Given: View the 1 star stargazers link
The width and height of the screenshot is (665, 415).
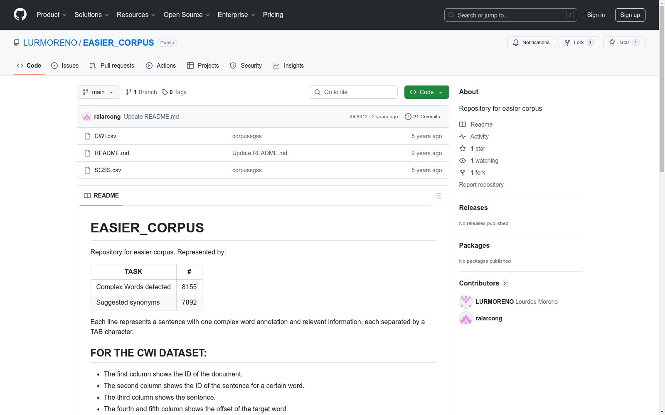Looking at the screenshot, I should coord(472,149).
